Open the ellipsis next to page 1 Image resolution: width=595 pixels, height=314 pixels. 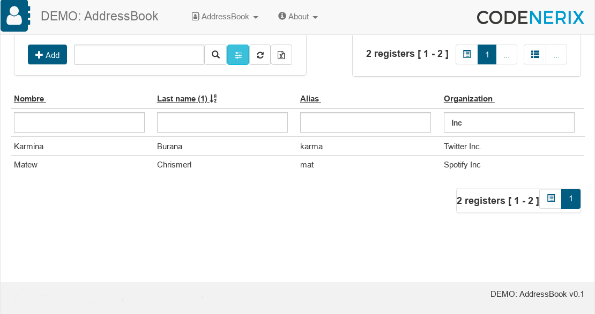click(507, 54)
